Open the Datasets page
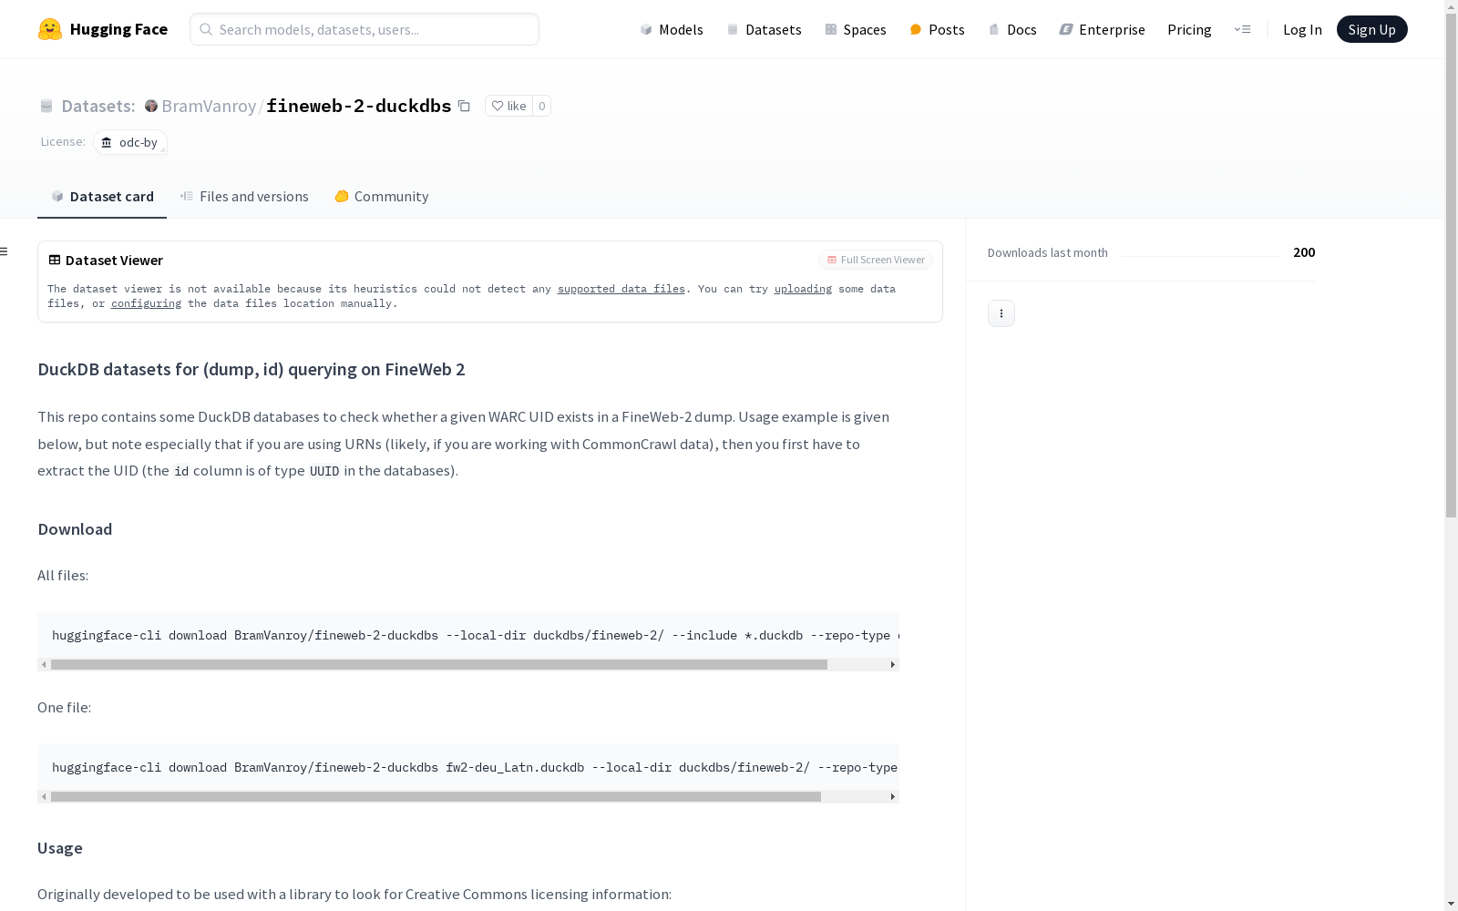 tap(764, 29)
